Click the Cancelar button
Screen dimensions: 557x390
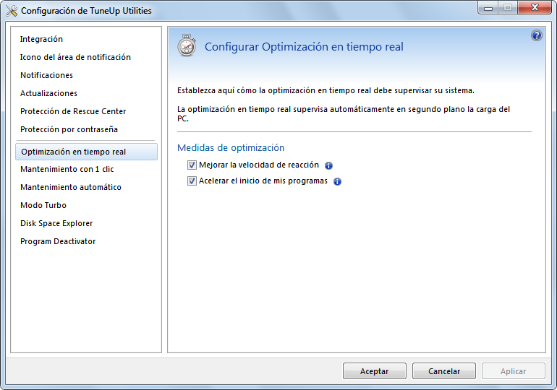click(444, 371)
